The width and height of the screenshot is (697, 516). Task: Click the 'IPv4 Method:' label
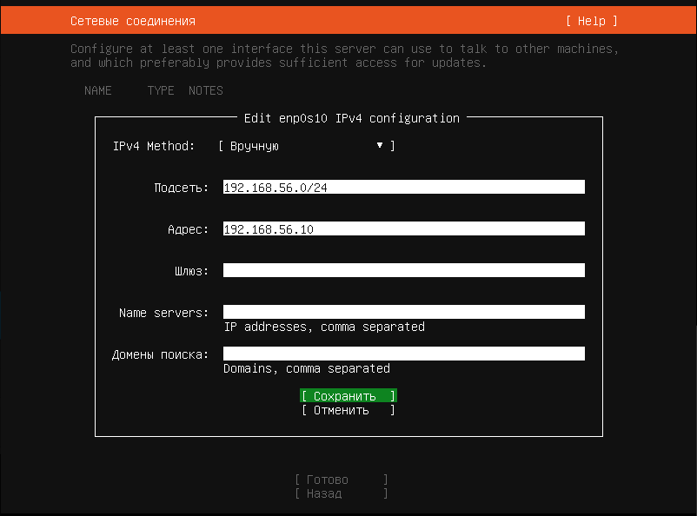click(154, 146)
